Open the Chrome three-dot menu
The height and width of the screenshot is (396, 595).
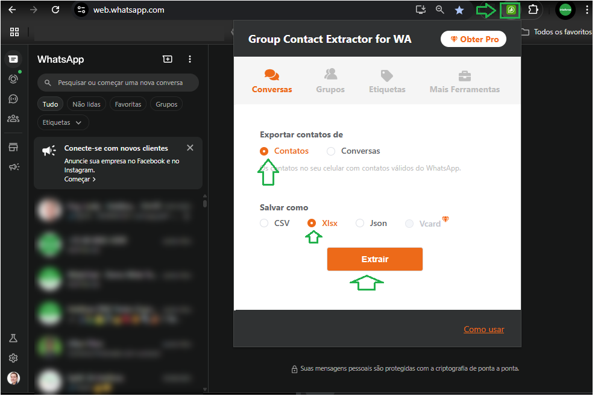pyautogui.click(x=587, y=10)
